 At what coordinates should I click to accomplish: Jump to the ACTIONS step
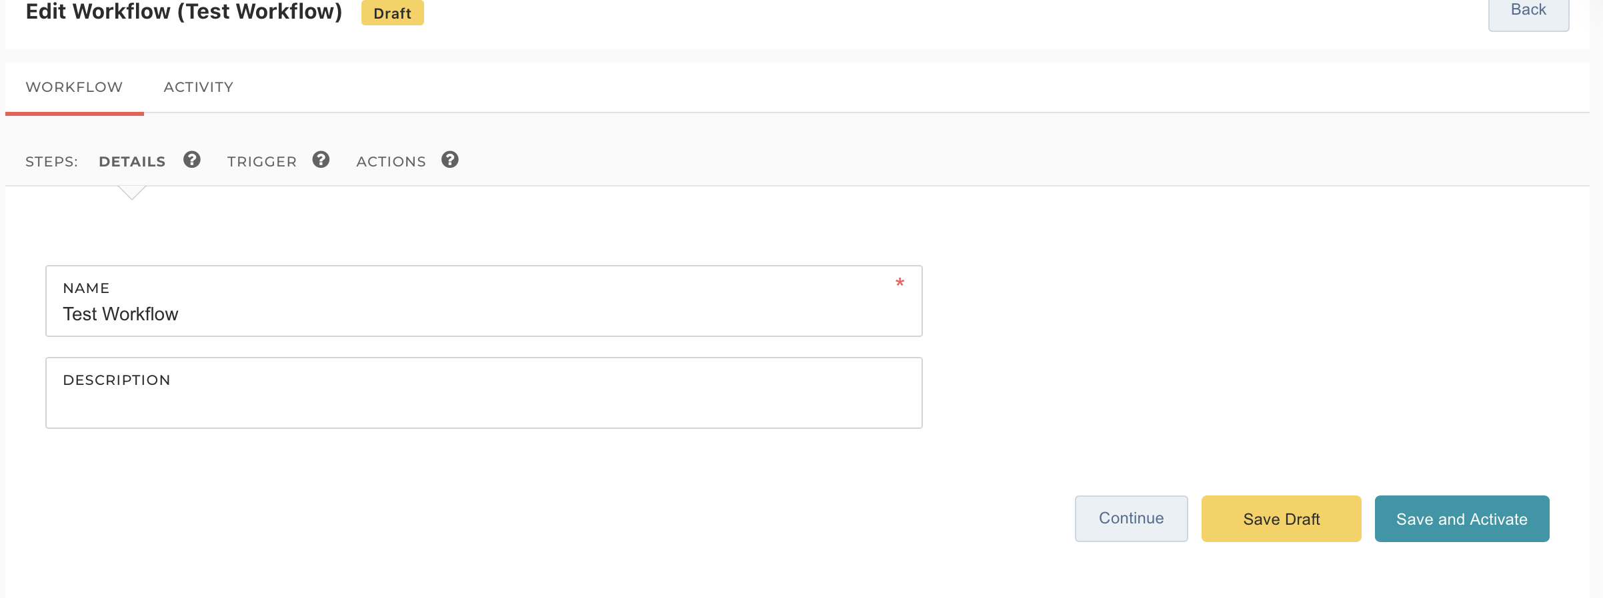click(x=391, y=161)
